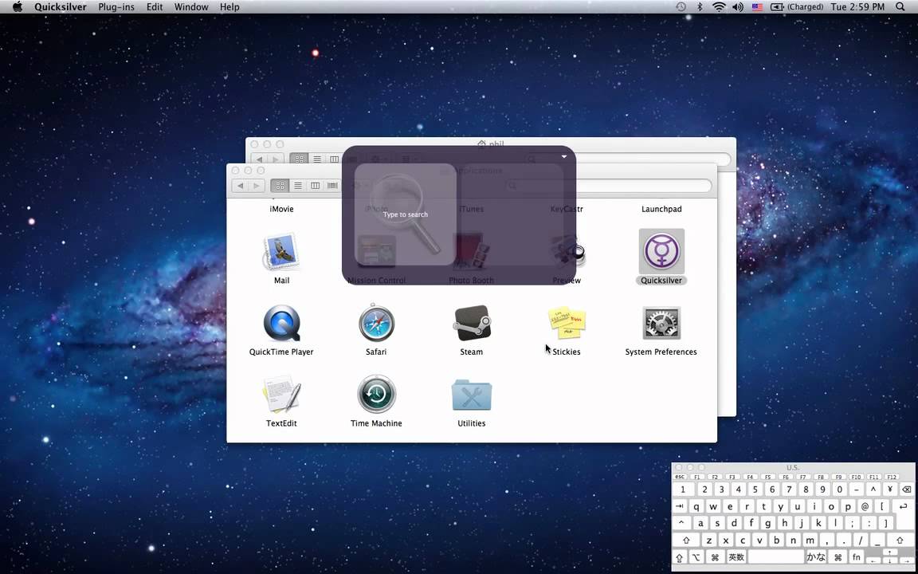Screen dimensions: 918x574
Task: Click the System Preferences name label
Action: click(661, 352)
